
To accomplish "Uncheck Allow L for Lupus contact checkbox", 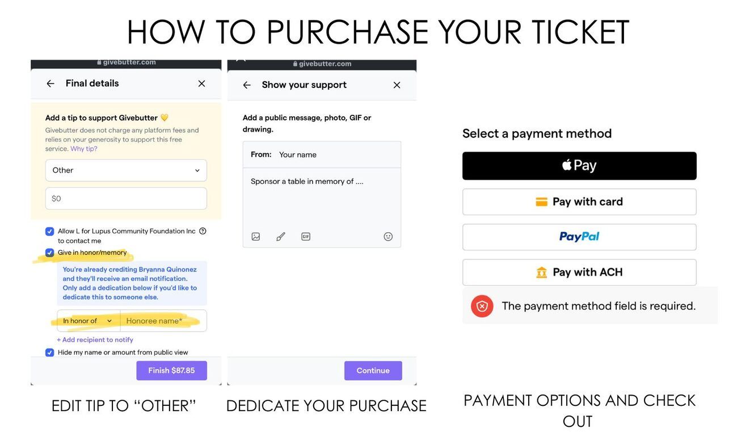I will [x=50, y=232].
